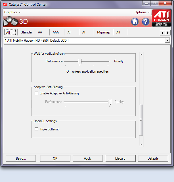The image size is (174, 182).
Task: Enable Adaptive Anti-Aliasing checkbox
Action: tap(36, 93)
